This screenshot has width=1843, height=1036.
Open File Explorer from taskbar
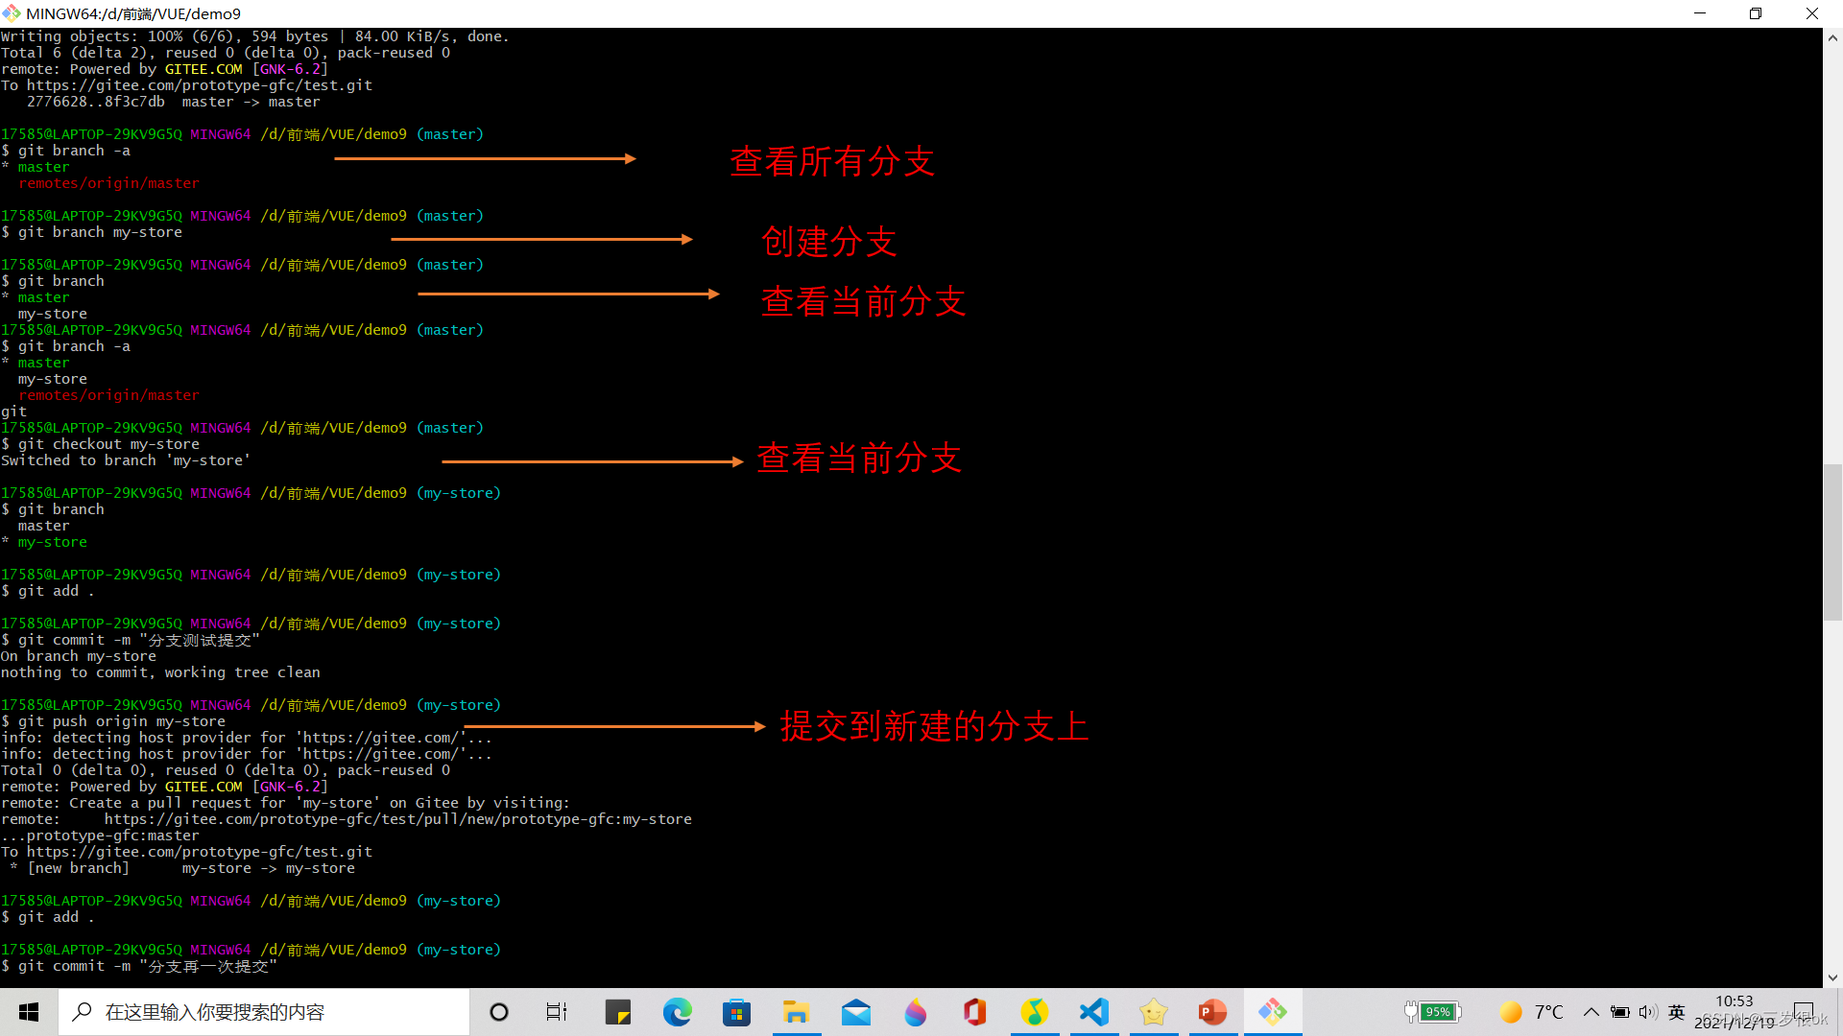coord(797,1012)
